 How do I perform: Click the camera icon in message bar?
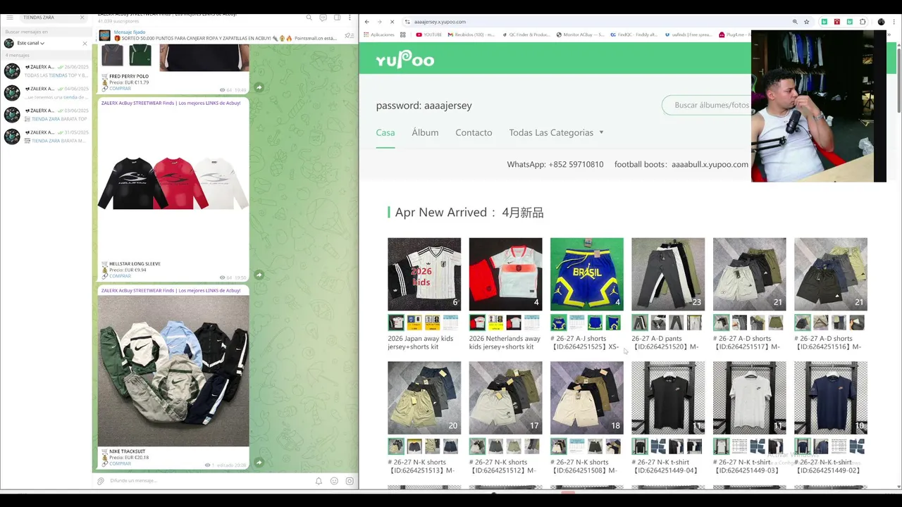350,481
